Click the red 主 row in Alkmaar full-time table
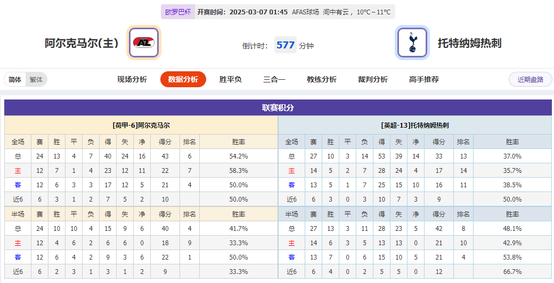This screenshot has width=554, height=283. point(141,170)
